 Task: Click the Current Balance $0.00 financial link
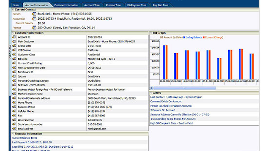[25, 138]
